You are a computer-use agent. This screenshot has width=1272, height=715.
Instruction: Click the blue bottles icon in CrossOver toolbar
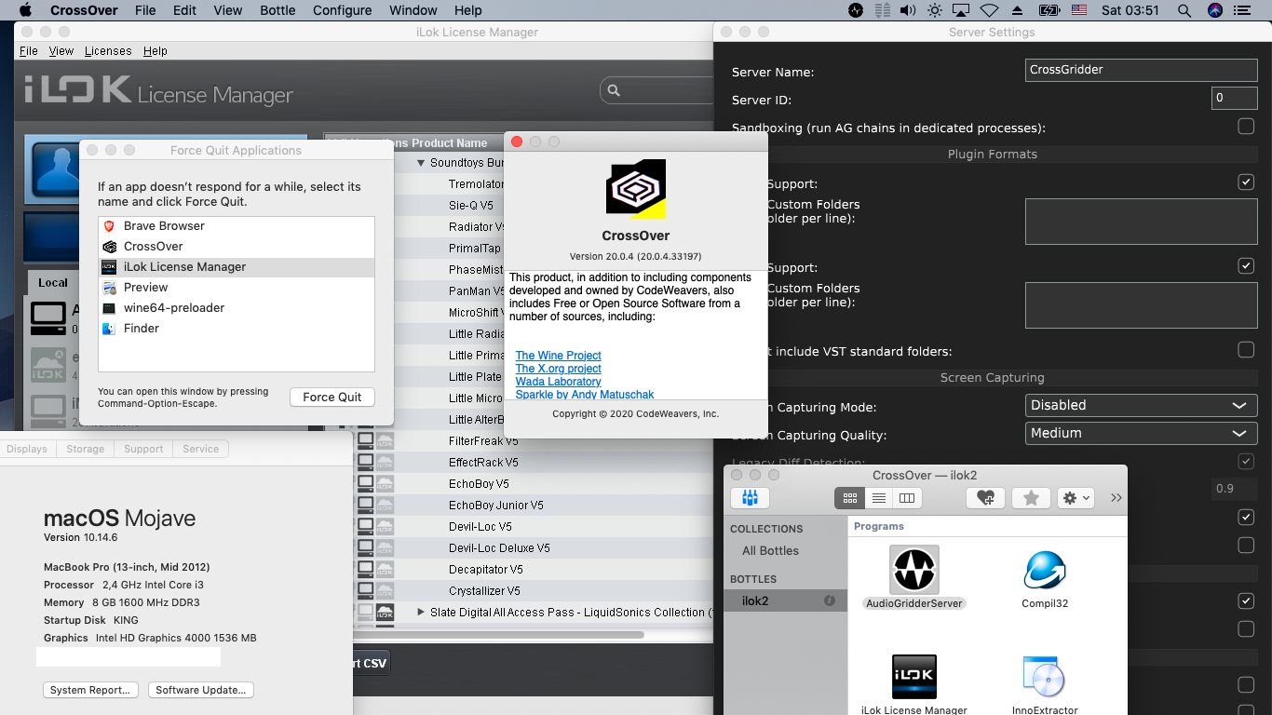pos(750,498)
